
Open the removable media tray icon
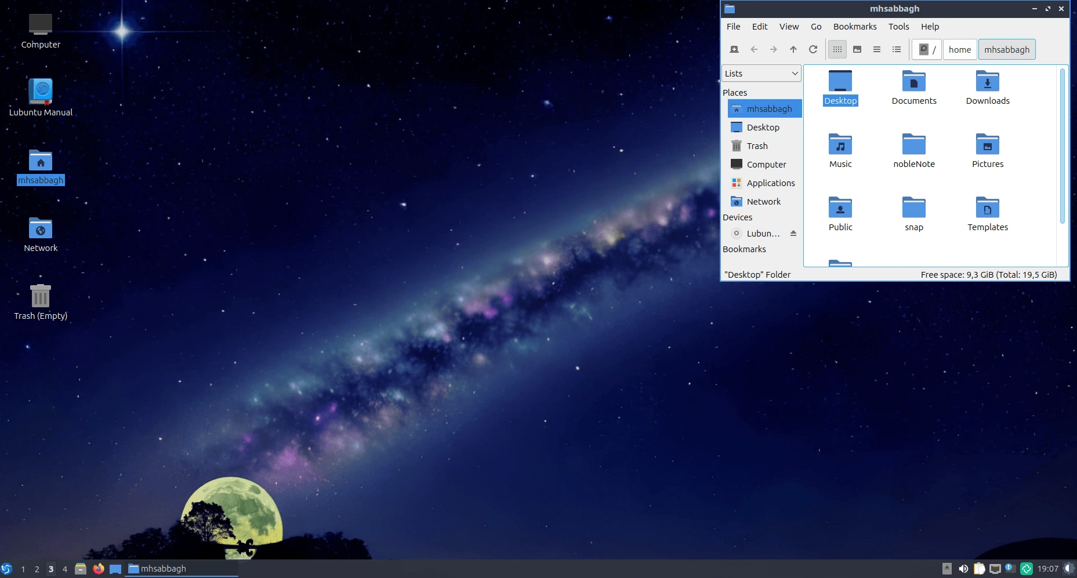(947, 569)
